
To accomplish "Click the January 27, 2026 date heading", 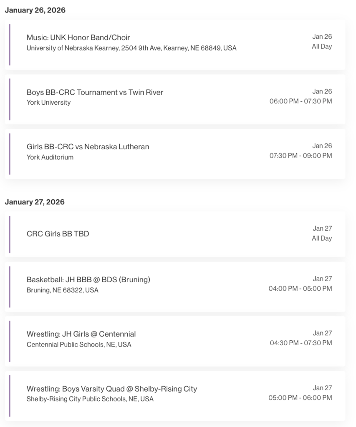I will pos(35,202).
